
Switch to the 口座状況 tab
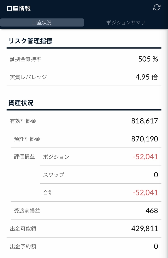42,22
